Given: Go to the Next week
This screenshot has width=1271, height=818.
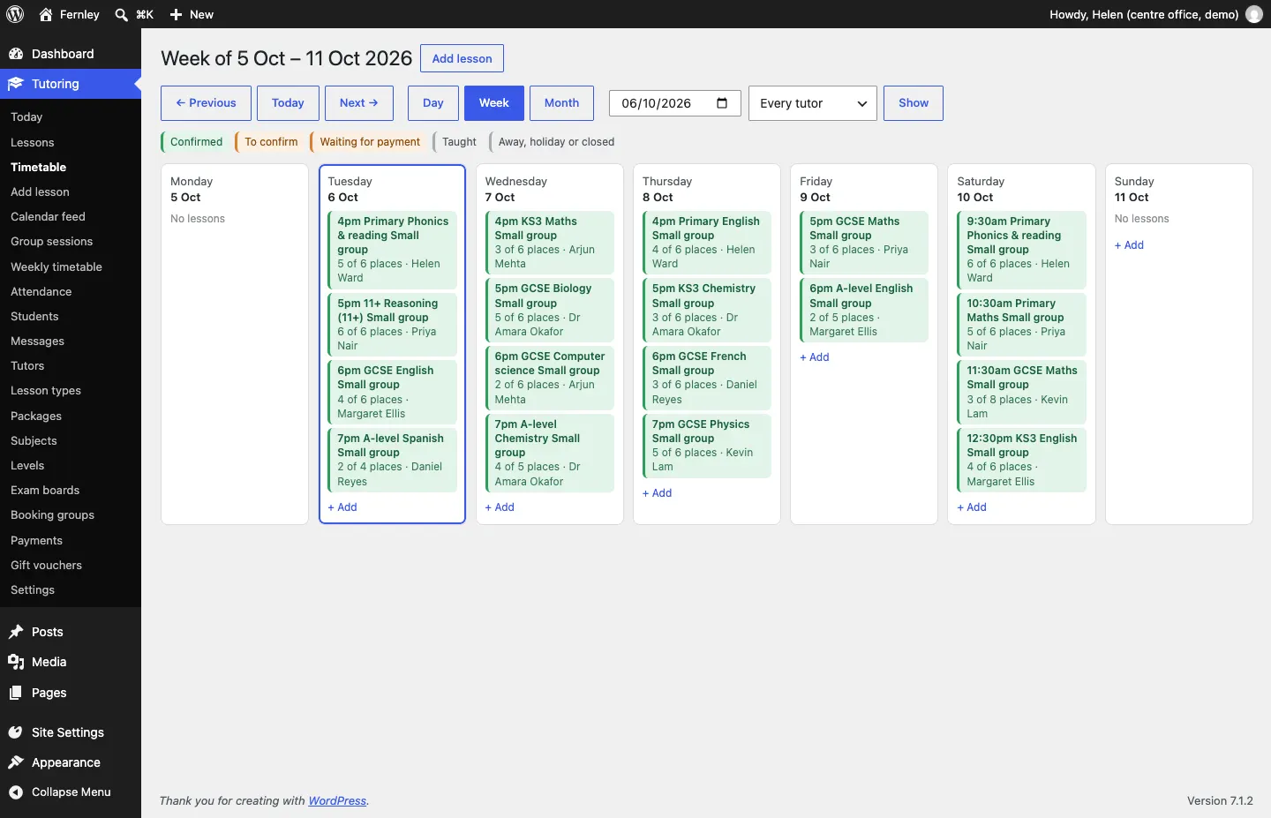Looking at the screenshot, I should click(359, 103).
